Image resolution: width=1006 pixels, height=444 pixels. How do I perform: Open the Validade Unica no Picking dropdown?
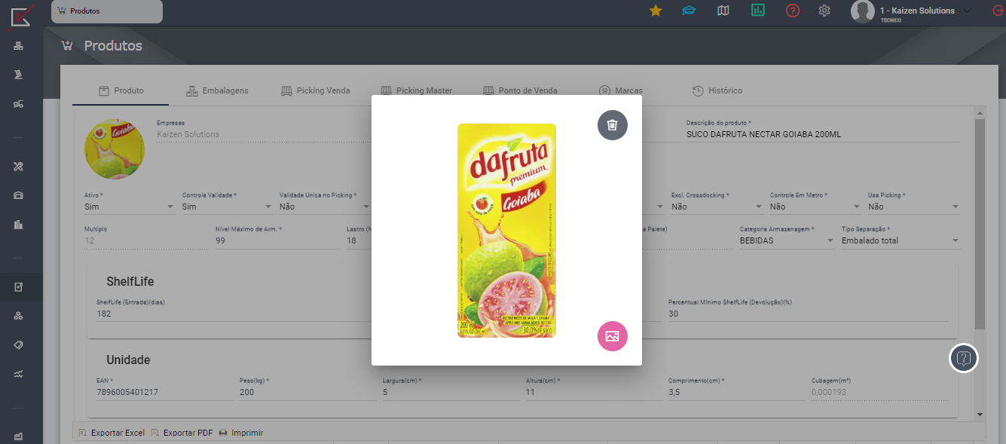tap(325, 207)
